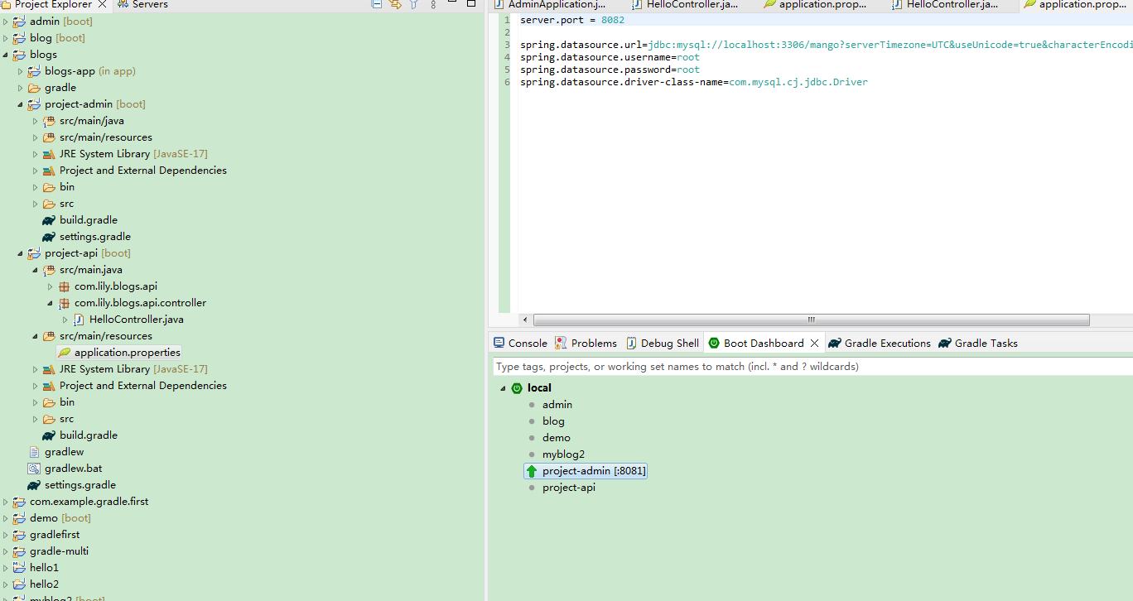Select settings.gradle at blogs root level

80,485
